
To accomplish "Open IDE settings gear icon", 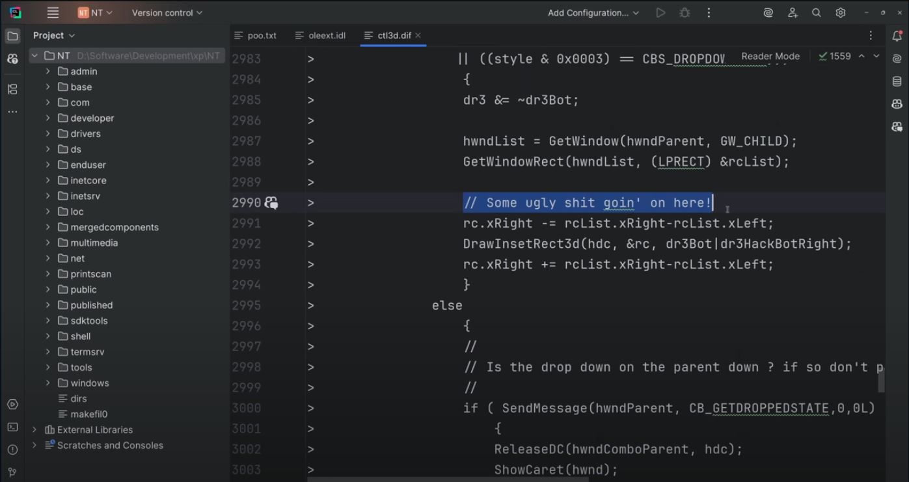I will [x=840, y=13].
